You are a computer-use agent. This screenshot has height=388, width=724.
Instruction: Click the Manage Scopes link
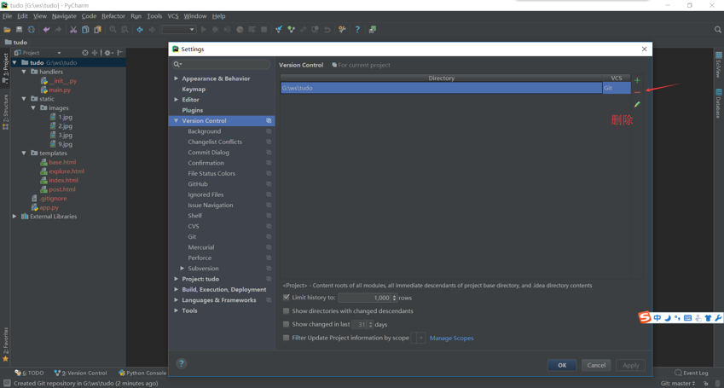452,338
